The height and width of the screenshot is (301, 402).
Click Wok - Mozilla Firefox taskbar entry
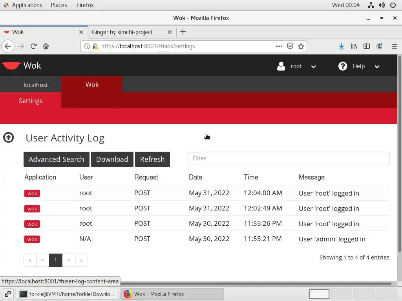tap(172, 294)
